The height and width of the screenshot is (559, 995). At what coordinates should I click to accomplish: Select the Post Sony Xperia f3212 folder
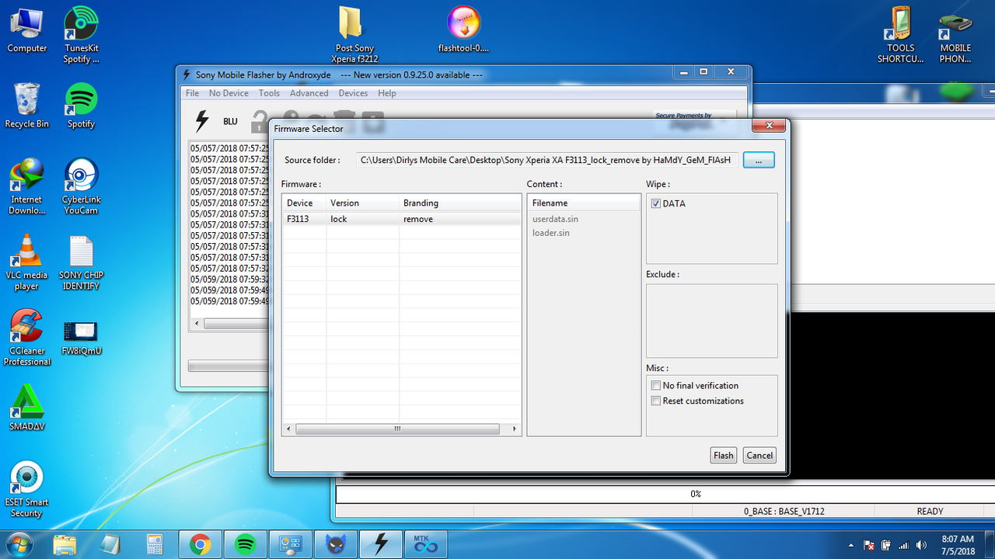click(354, 36)
